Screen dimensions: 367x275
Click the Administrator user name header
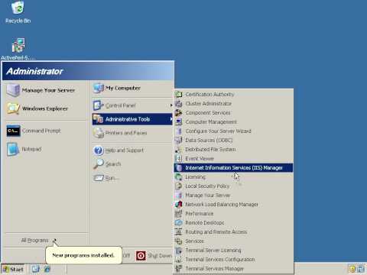[x=34, y=71]
